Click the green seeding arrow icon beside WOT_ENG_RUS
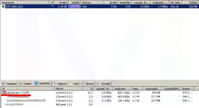Screen dimensions: 199x108 (3, 6)
